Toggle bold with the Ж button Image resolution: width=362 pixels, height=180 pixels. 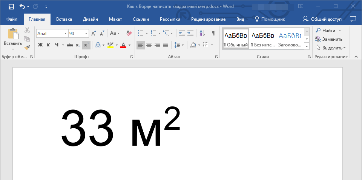coord(40,45)
